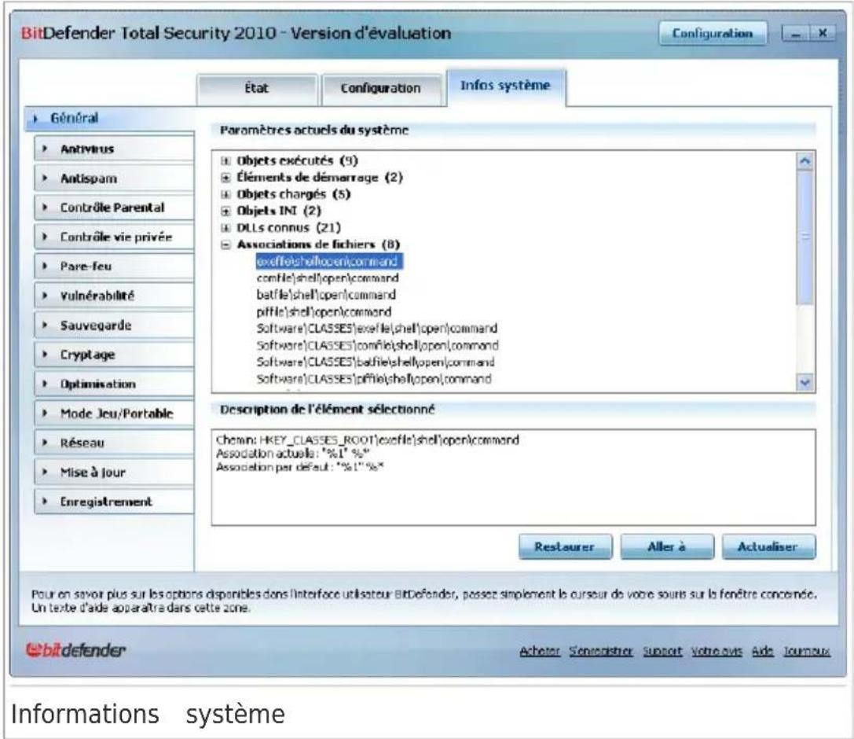The height and width of the screenshot is (739, 854).
Task: Click the Restaurer button
Action: [x=566, y=546]
